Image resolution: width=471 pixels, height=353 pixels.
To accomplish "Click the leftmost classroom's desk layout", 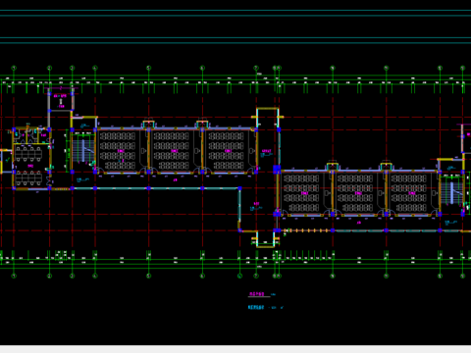I will click(118, 150).
